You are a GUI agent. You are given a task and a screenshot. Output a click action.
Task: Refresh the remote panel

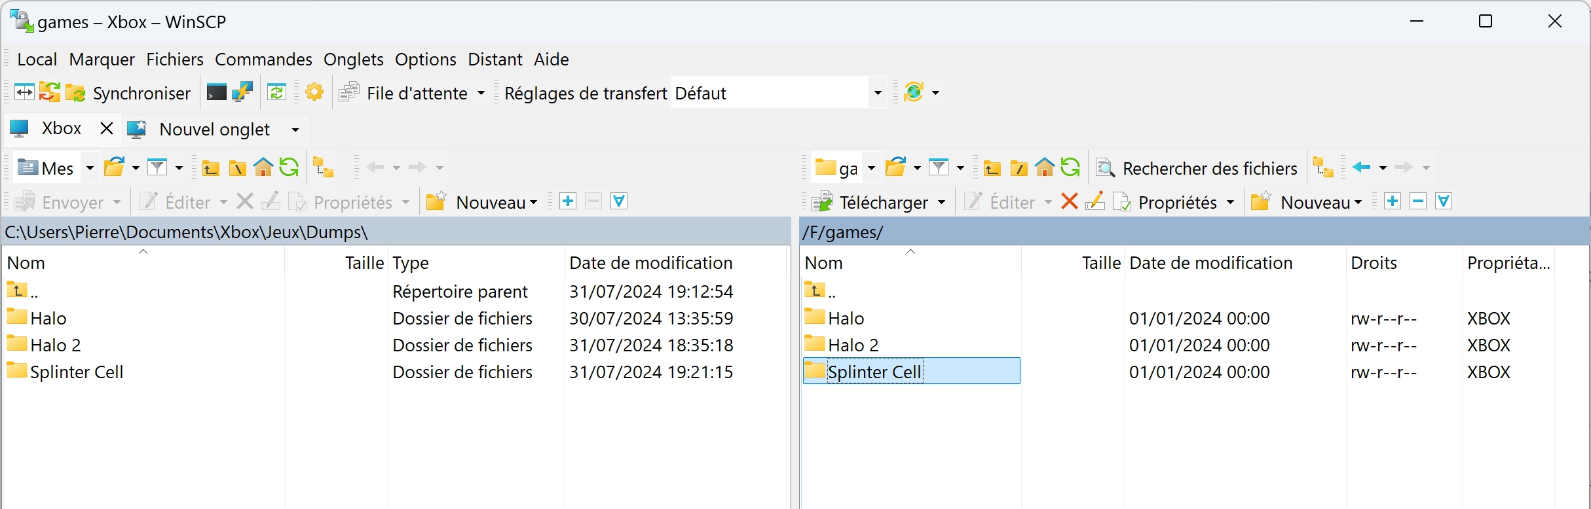(x=1070, y=168)
